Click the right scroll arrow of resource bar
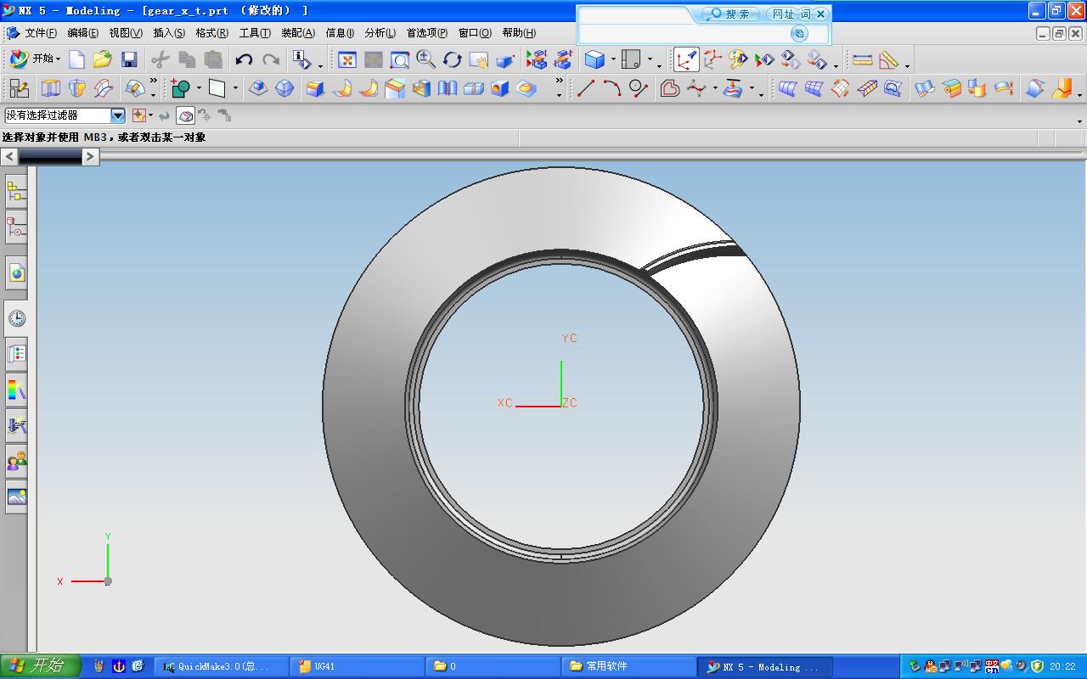This screenshot has height=679, width=1087. point(91,156)
